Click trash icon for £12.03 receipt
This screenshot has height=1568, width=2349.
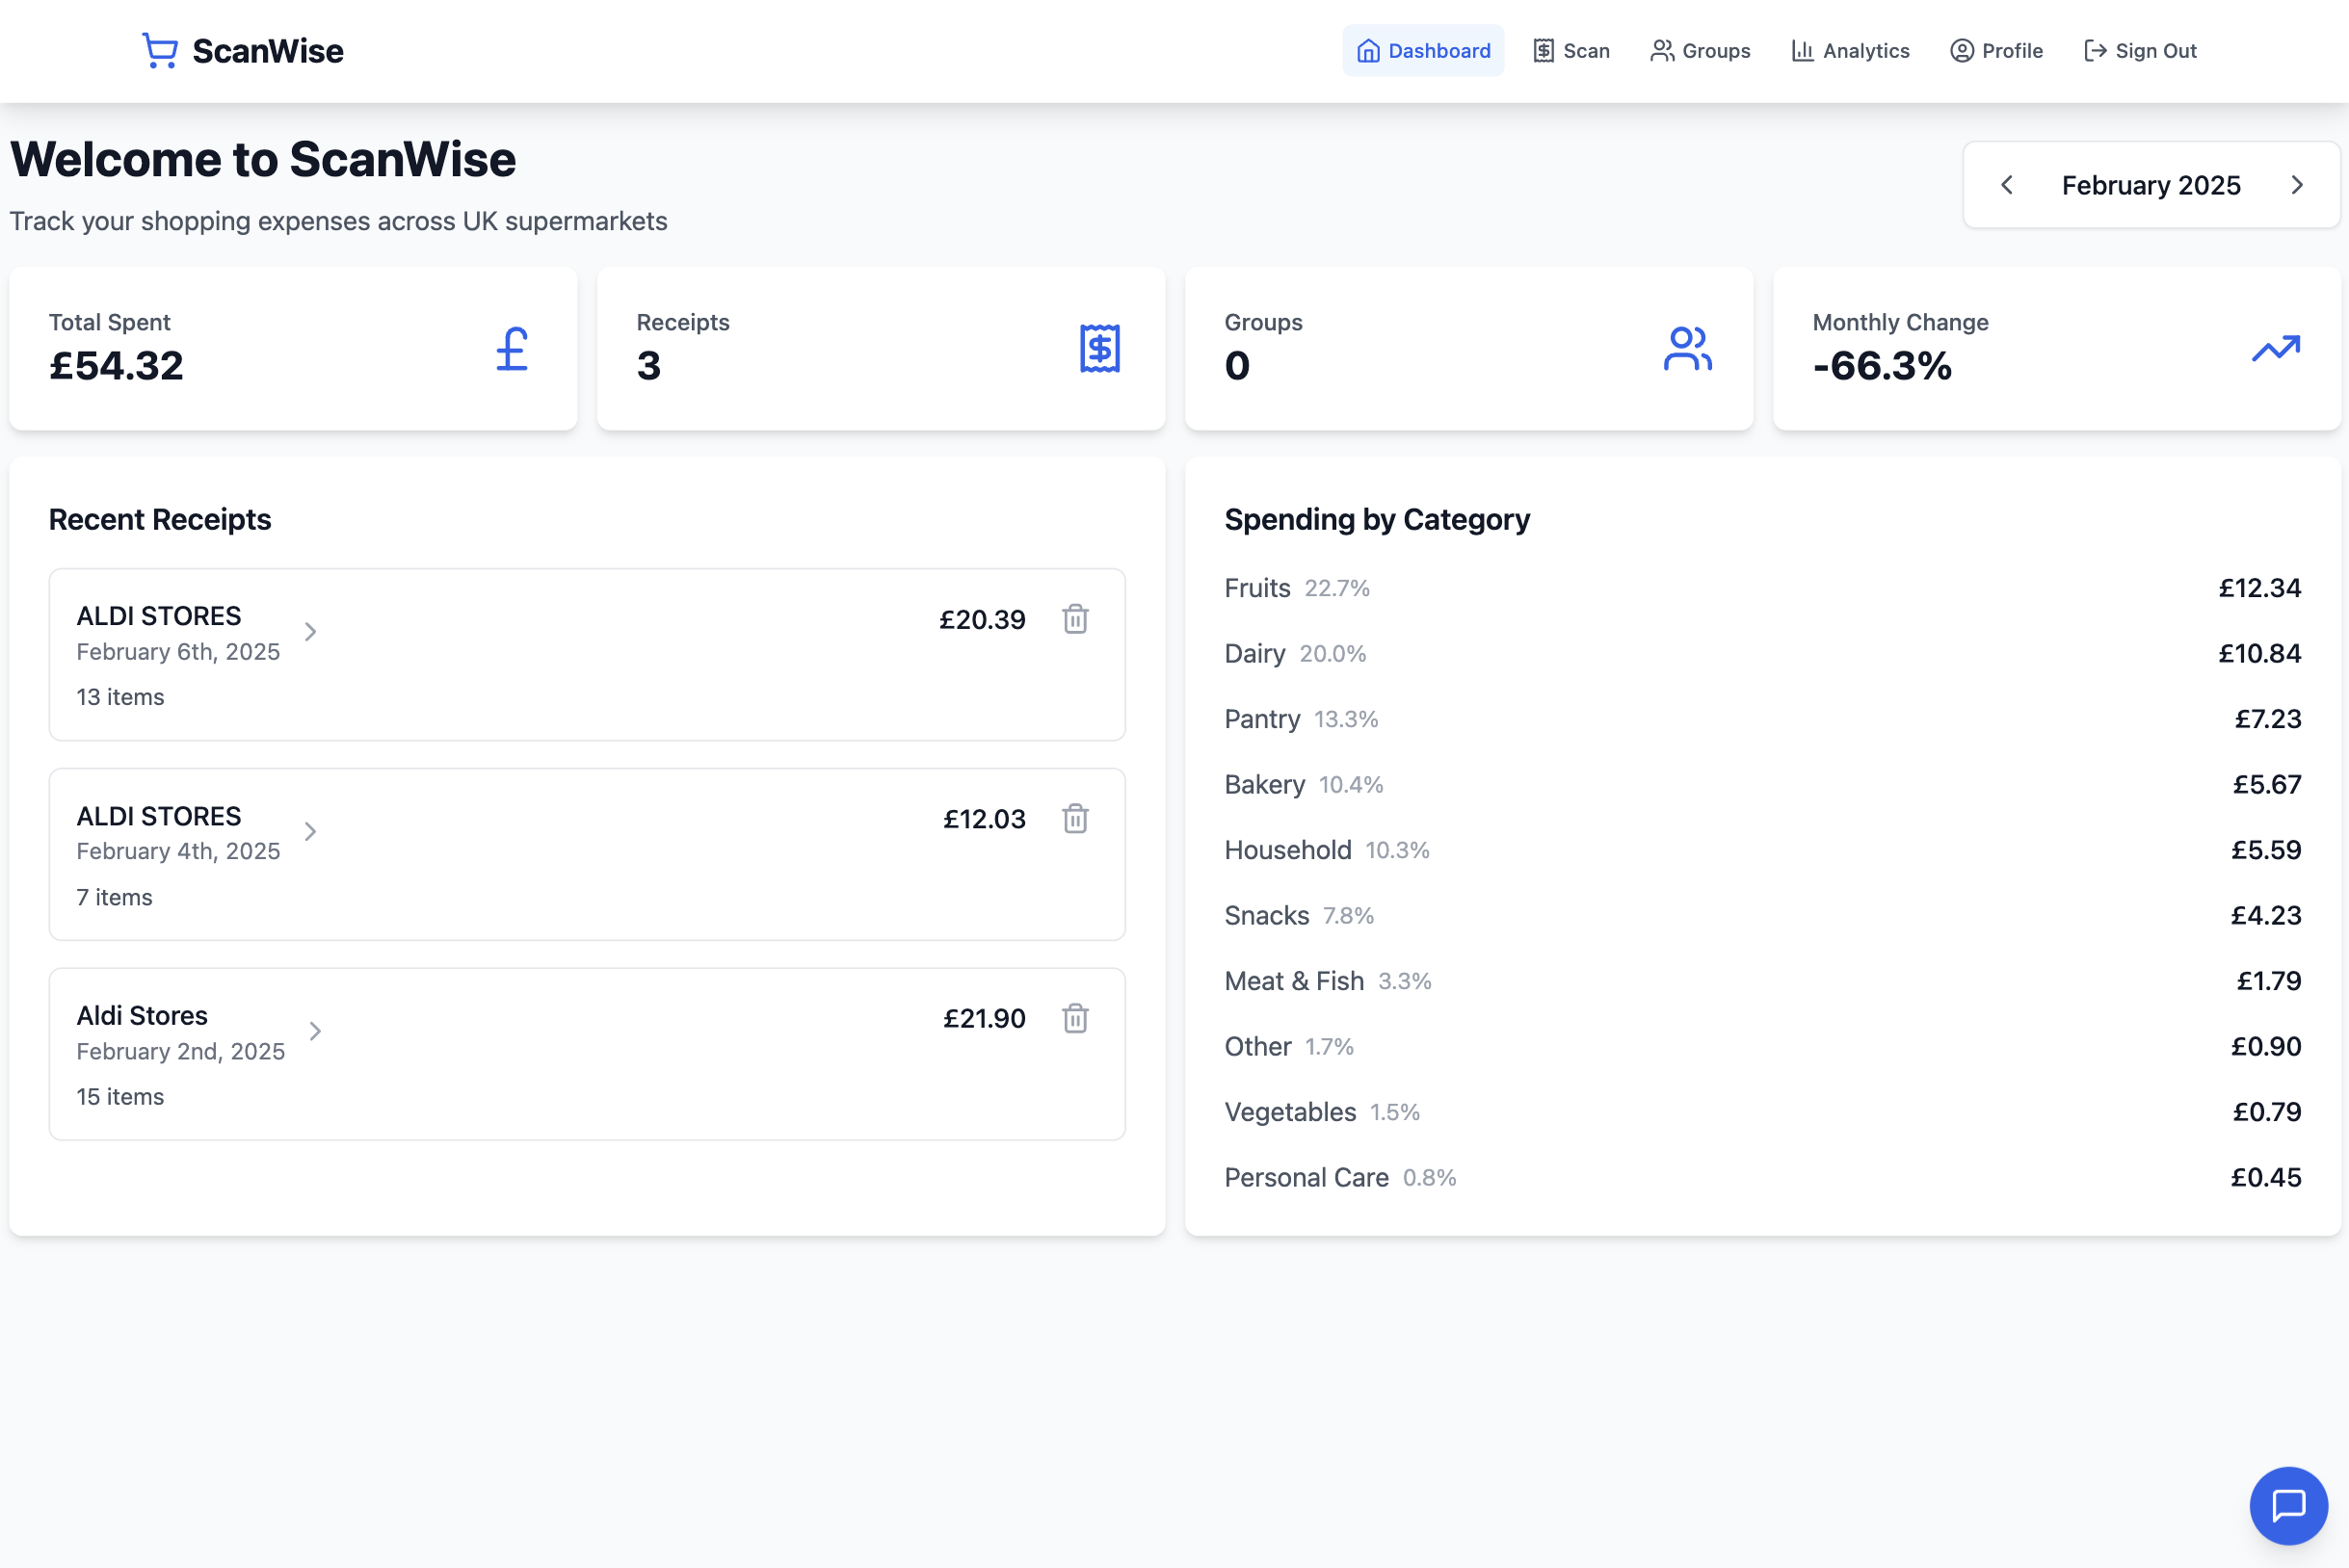[x=1074, y=819]
